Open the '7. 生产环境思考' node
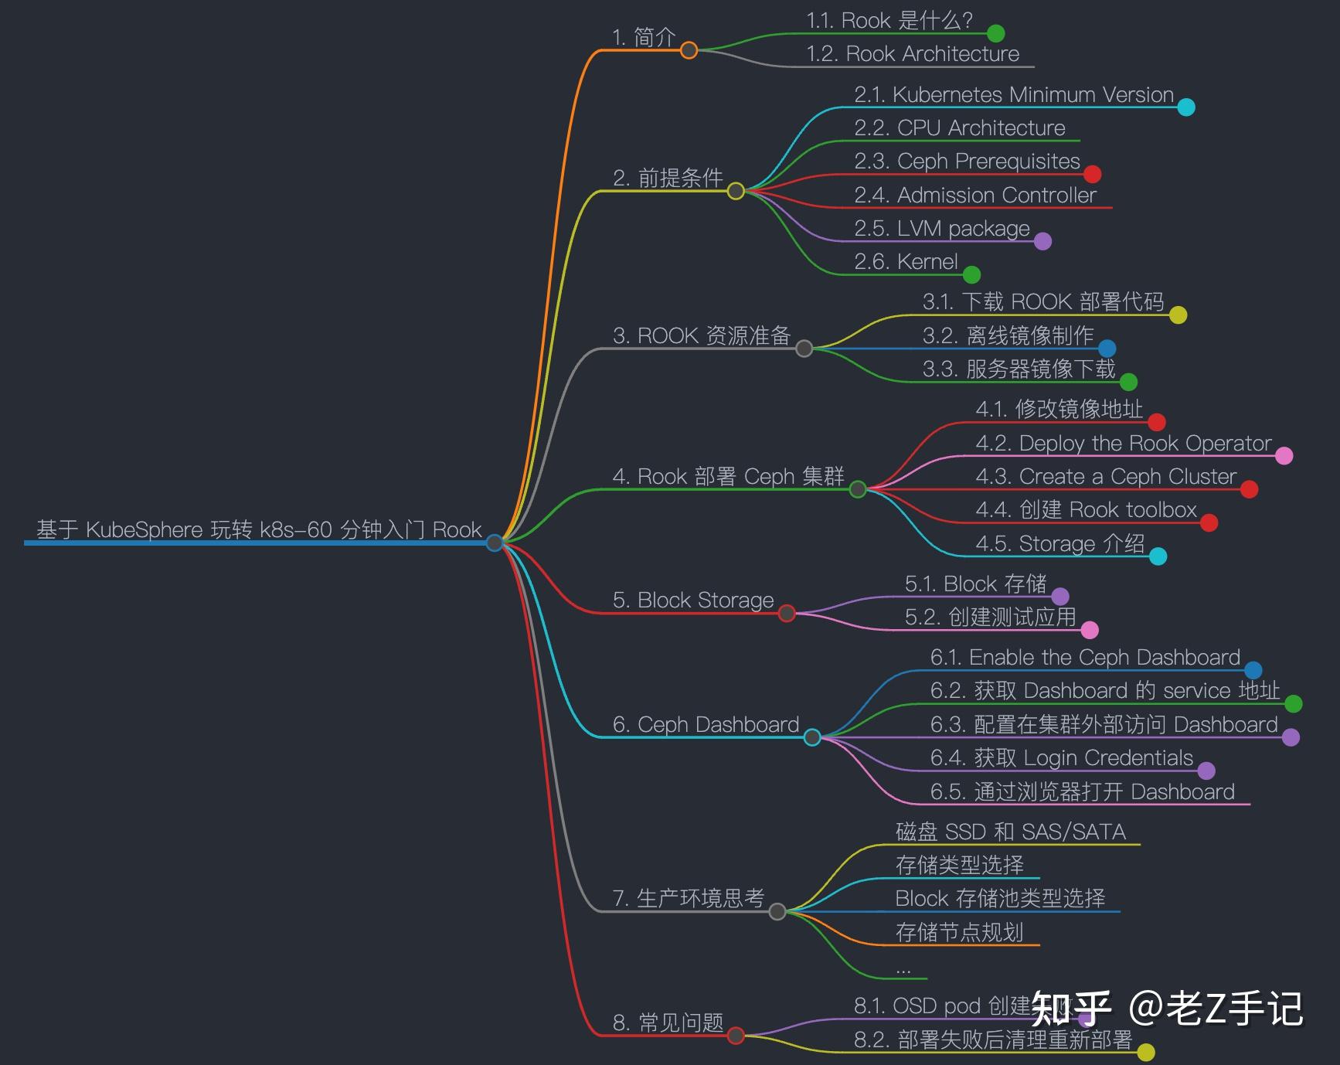1340x1065 pixels. tap(687, 897)
